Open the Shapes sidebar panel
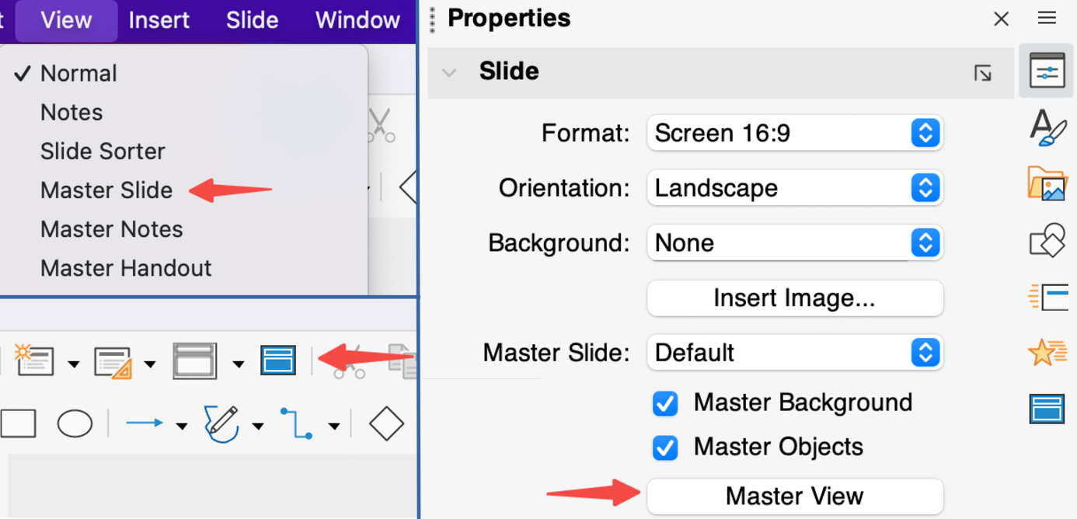The width and height of the screenshot is (1077, 519). 1047,240
